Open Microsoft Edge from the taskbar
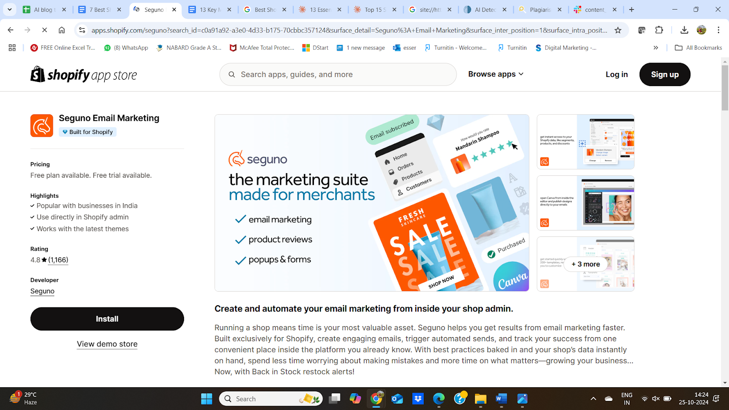729x410 pixels. point(439,399)
